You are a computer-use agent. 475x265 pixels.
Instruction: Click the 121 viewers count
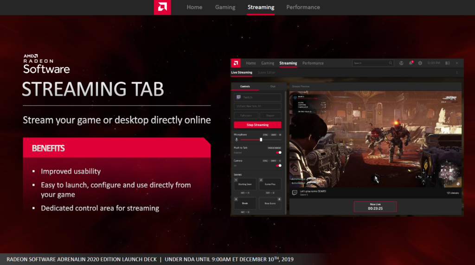click(x=453, y=193)
